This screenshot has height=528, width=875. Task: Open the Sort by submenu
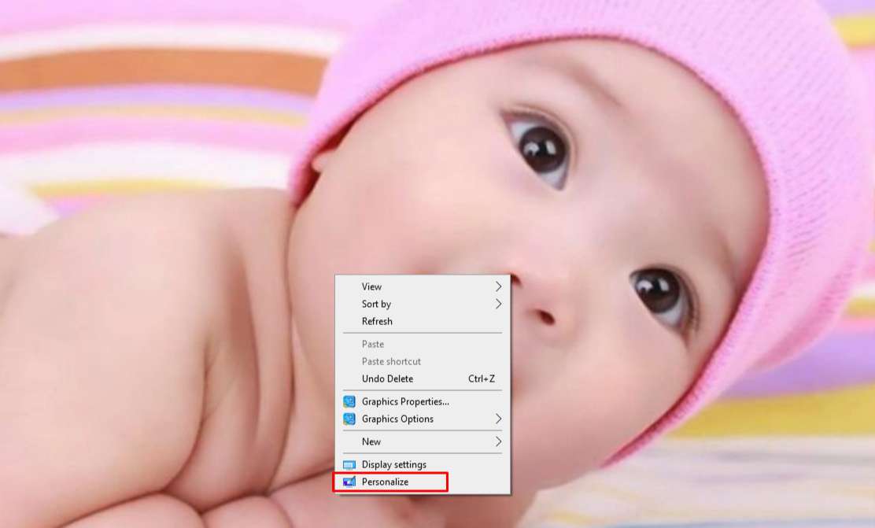click(x=423, y=304)
